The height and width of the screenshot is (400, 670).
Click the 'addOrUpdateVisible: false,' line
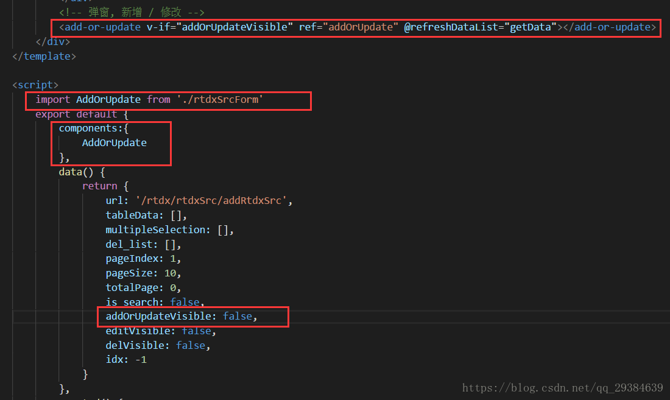click(181, 317)
